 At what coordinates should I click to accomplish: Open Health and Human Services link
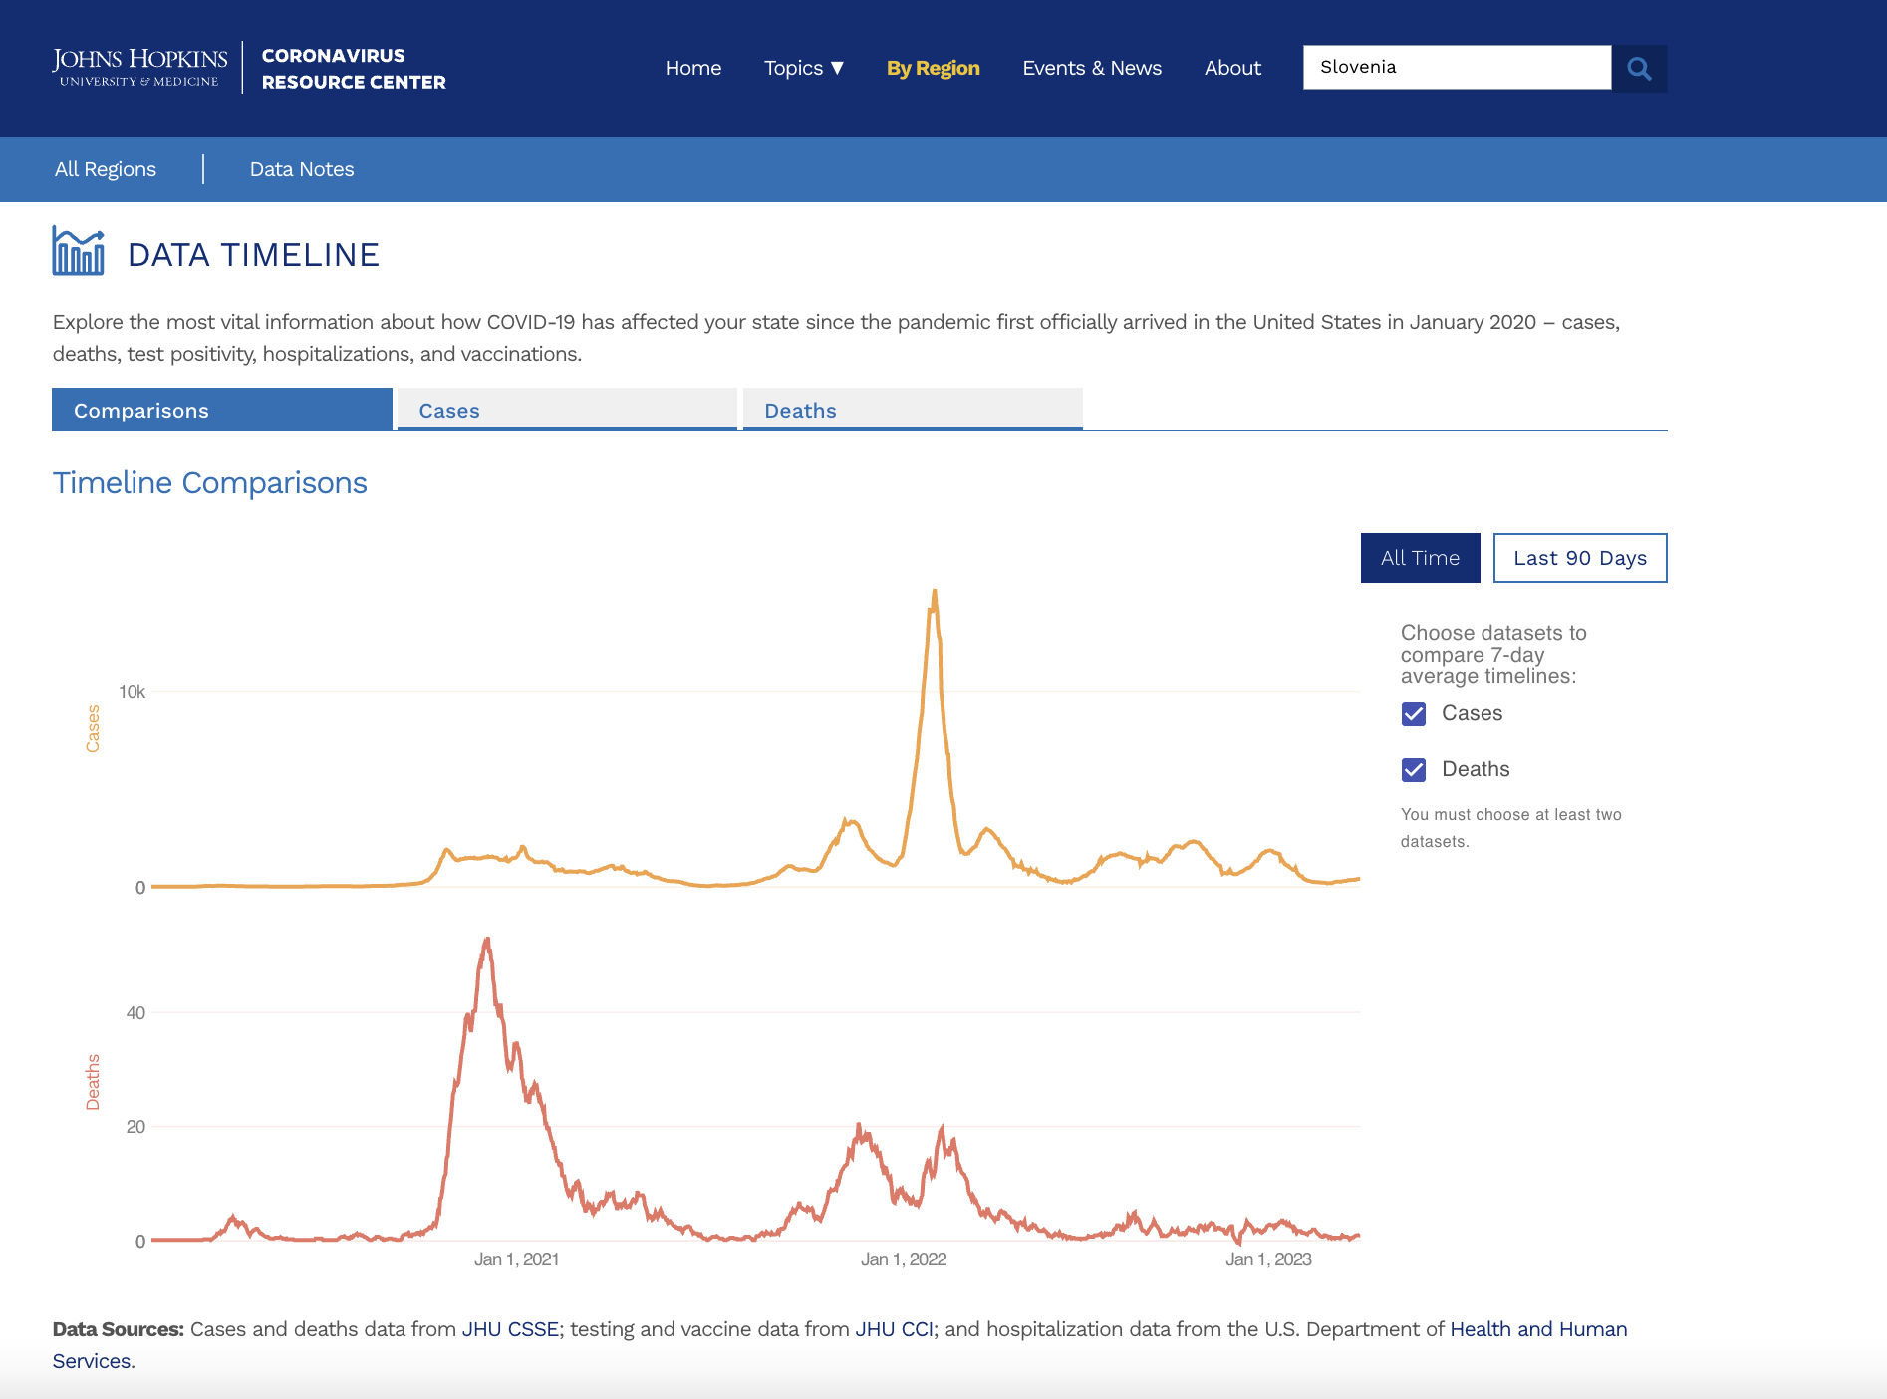click(1537, 1329)
